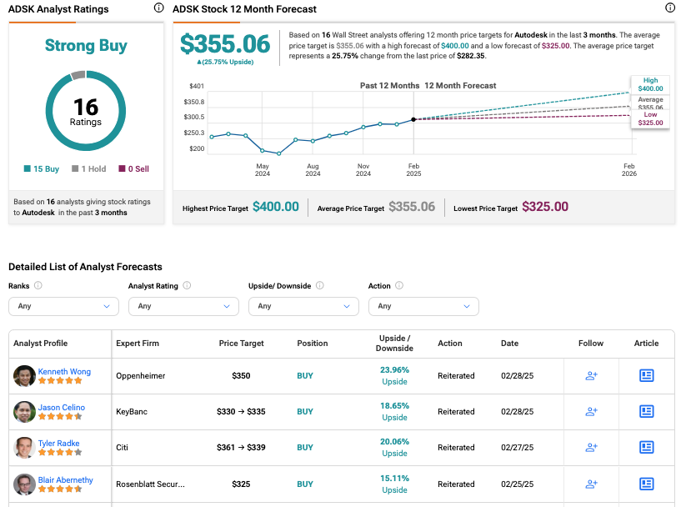This screenshot has height=507, width=681.
Task: Click the Position column header
Action: [313, 344]
